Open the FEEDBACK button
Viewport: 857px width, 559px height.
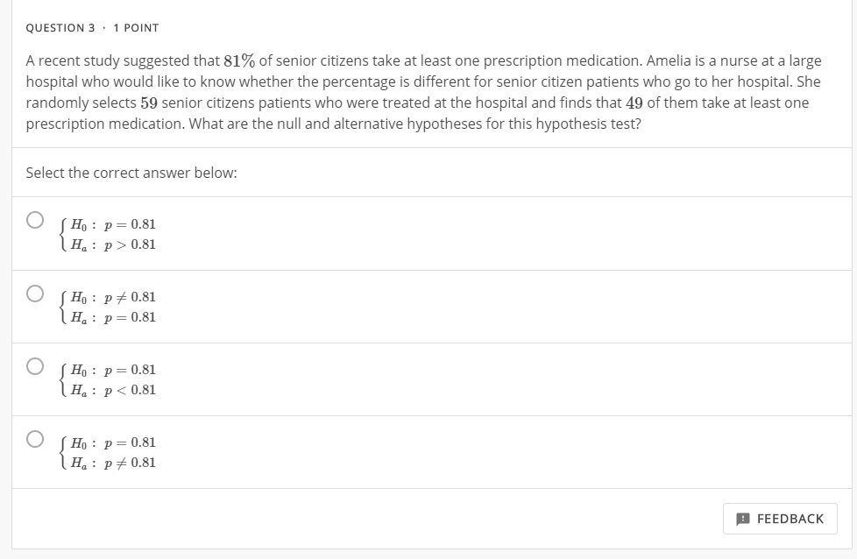tap(780, 519)
